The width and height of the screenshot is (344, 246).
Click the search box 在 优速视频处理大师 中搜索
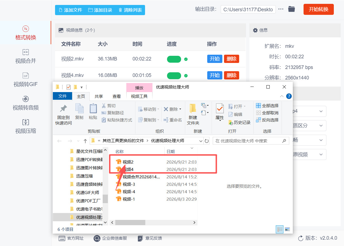[x=250, y=141]
